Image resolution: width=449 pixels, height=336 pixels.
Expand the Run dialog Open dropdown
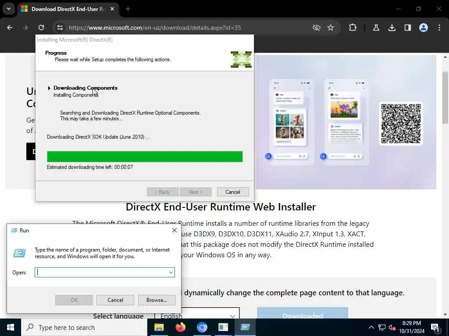point(171,272)
